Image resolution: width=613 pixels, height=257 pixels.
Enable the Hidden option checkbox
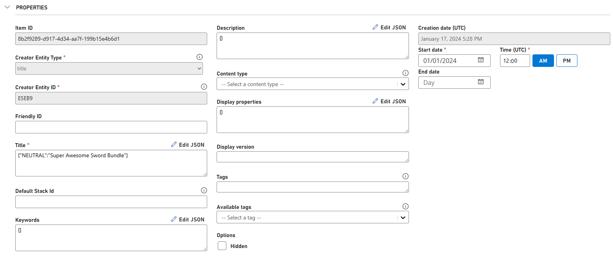coord(222,246)
